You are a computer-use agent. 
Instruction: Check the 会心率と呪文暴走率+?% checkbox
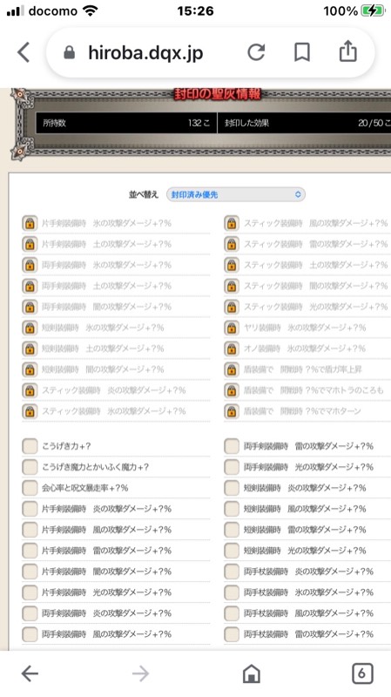[x=30, y=488]
